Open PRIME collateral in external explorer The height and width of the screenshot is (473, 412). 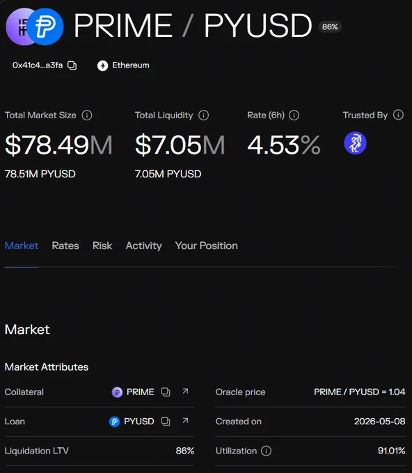[185, 391]
